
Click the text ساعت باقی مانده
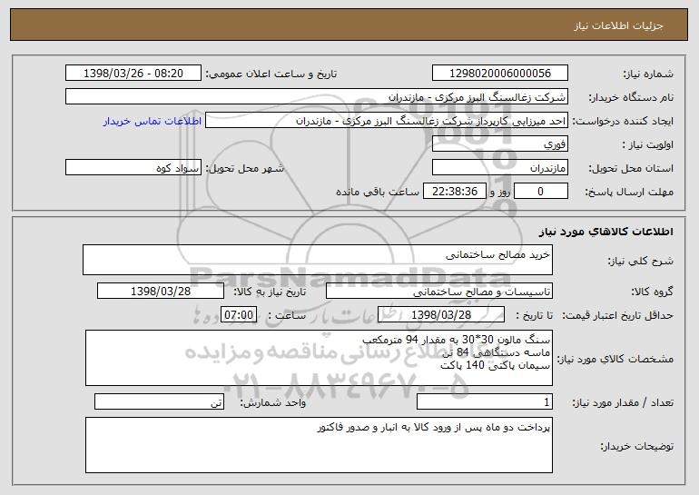(377, 192)
